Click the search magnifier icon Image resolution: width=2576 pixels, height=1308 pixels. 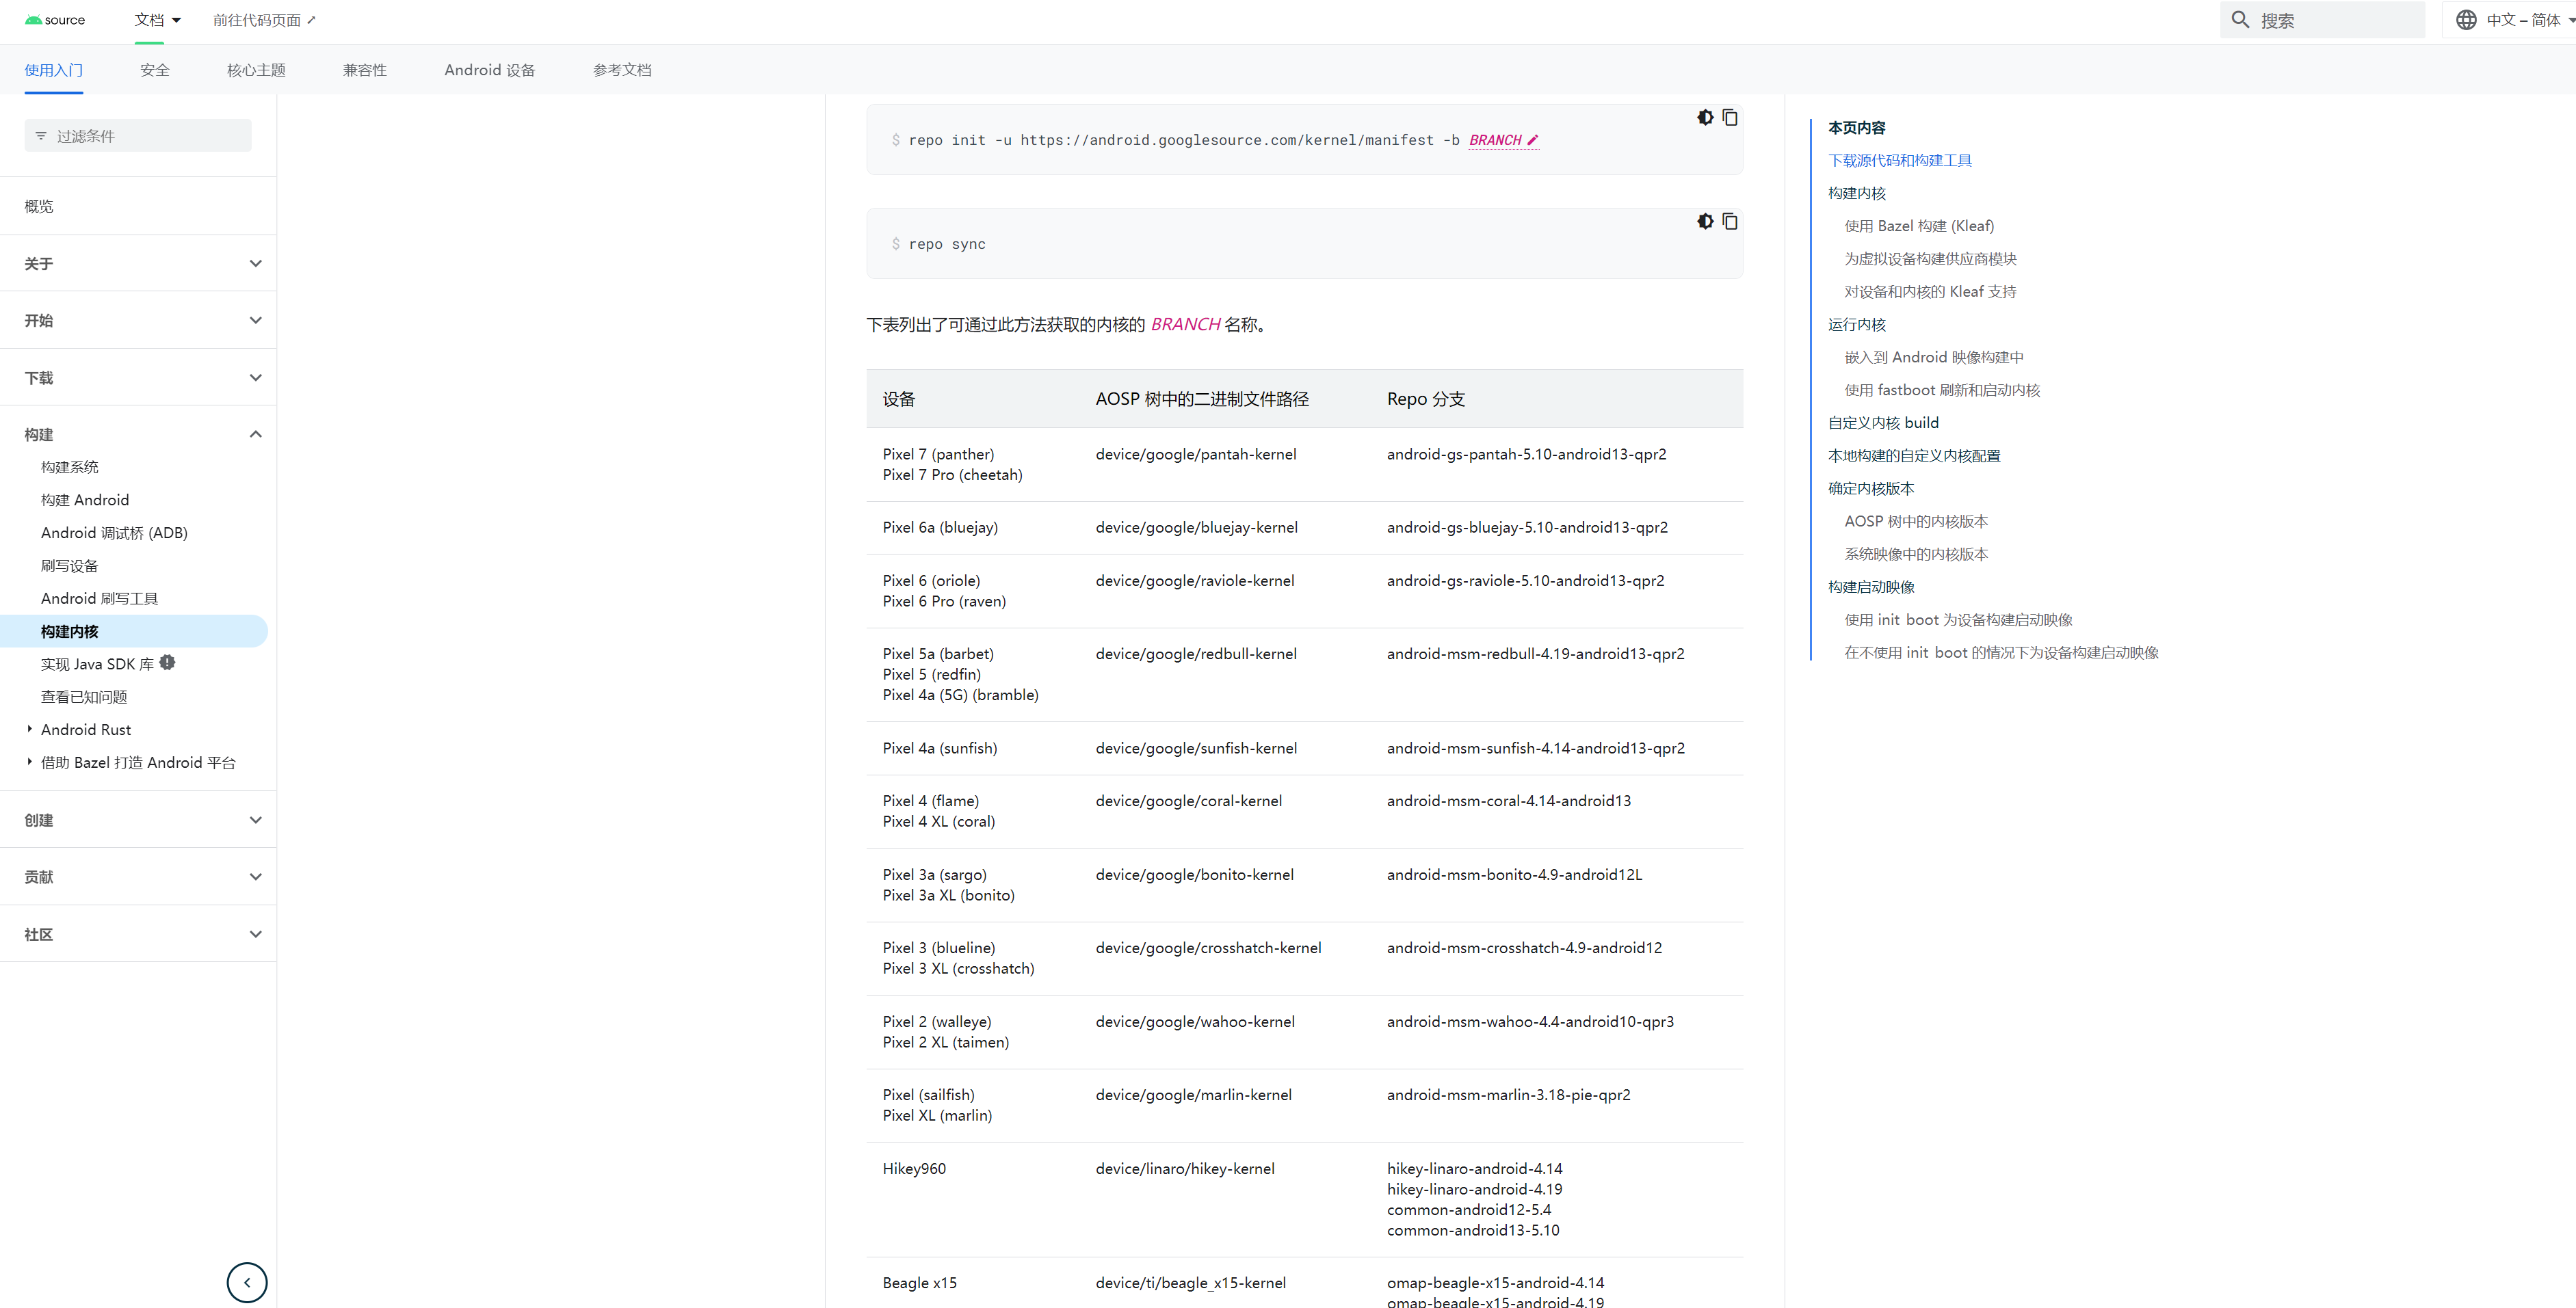point(2240,20)
